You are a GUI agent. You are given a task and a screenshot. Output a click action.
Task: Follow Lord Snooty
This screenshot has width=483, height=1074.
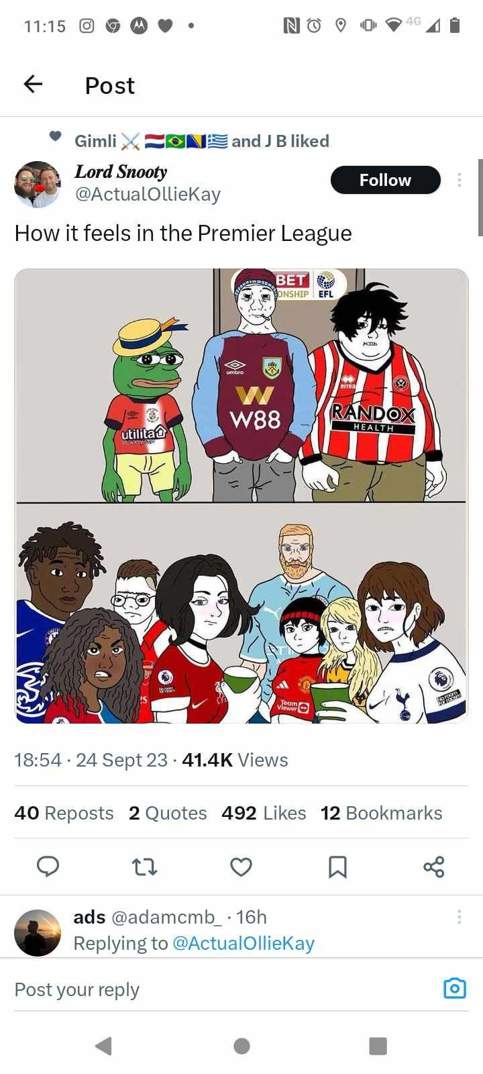386,180
